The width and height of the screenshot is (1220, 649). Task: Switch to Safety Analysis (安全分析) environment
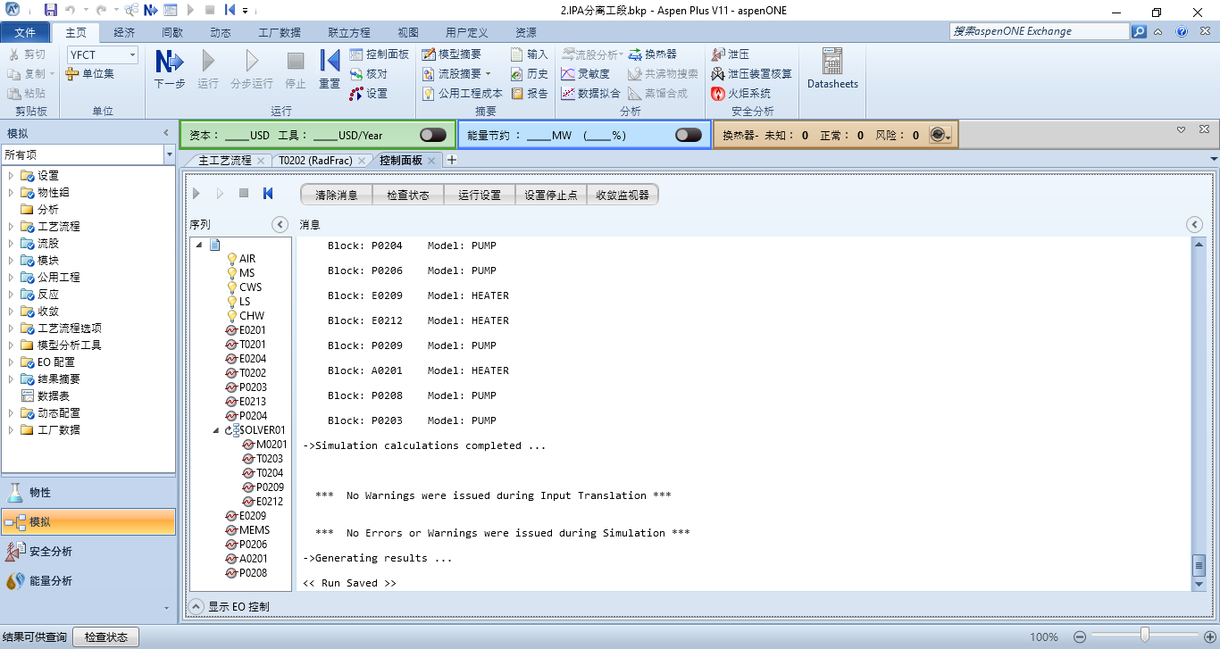88,552
